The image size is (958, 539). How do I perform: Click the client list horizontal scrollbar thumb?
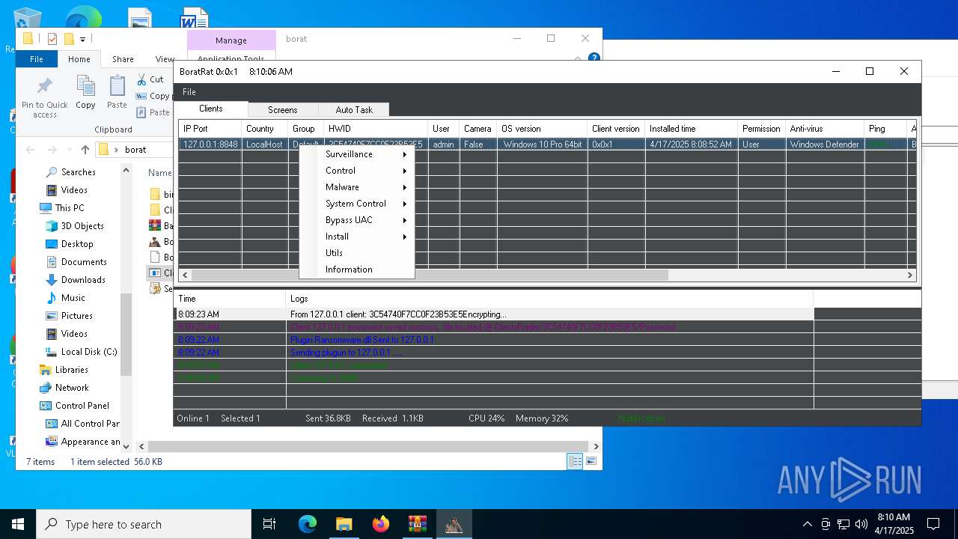430,275
